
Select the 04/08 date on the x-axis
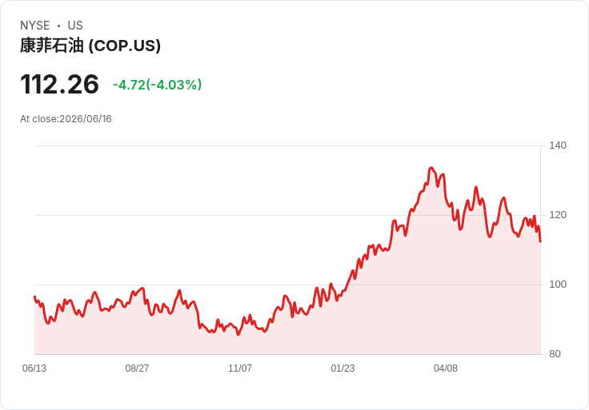click(x=446, y=368)
